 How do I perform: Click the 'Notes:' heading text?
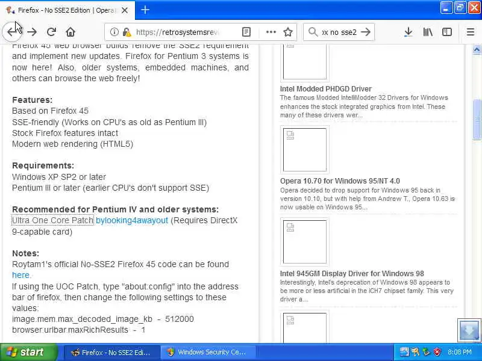(x=25, y=253)
